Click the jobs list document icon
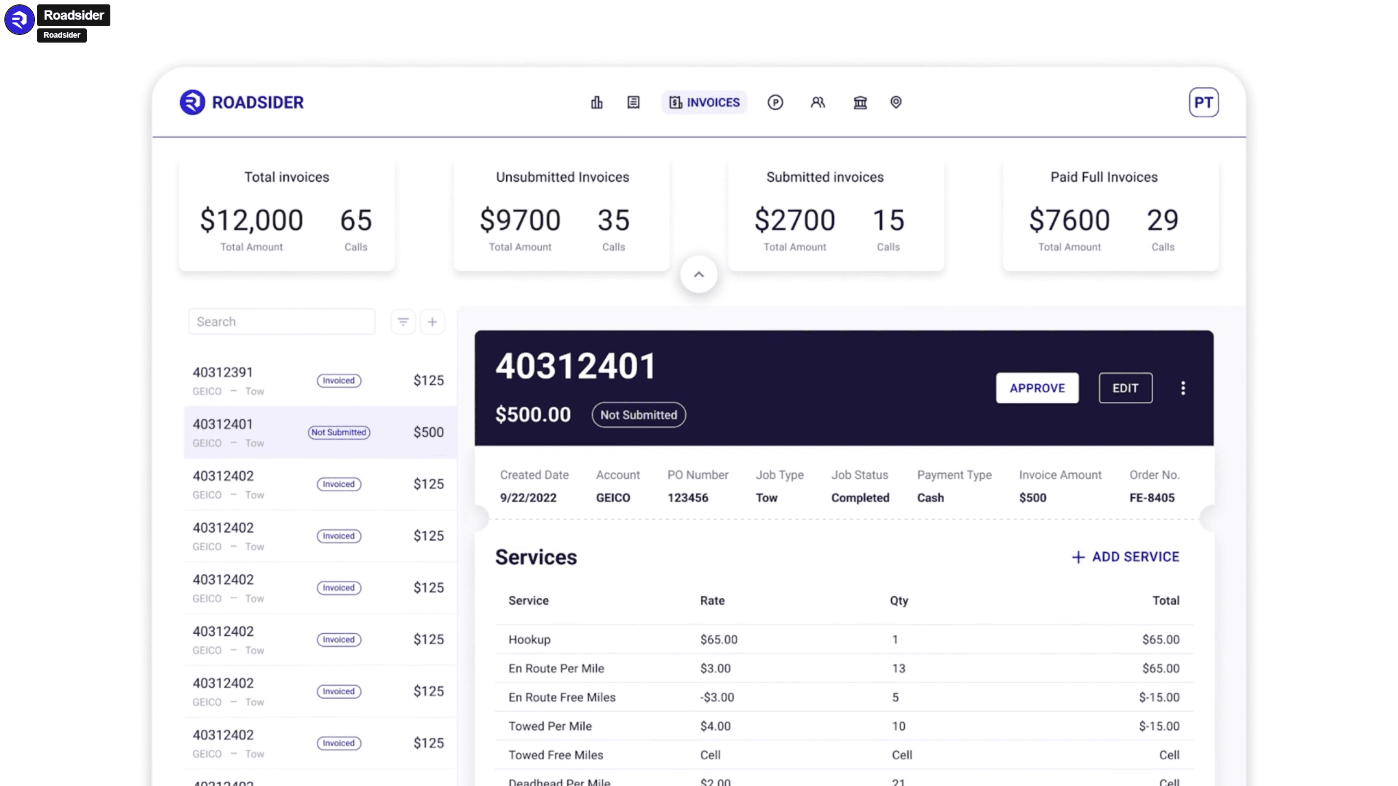 click(x=633, y=103)
